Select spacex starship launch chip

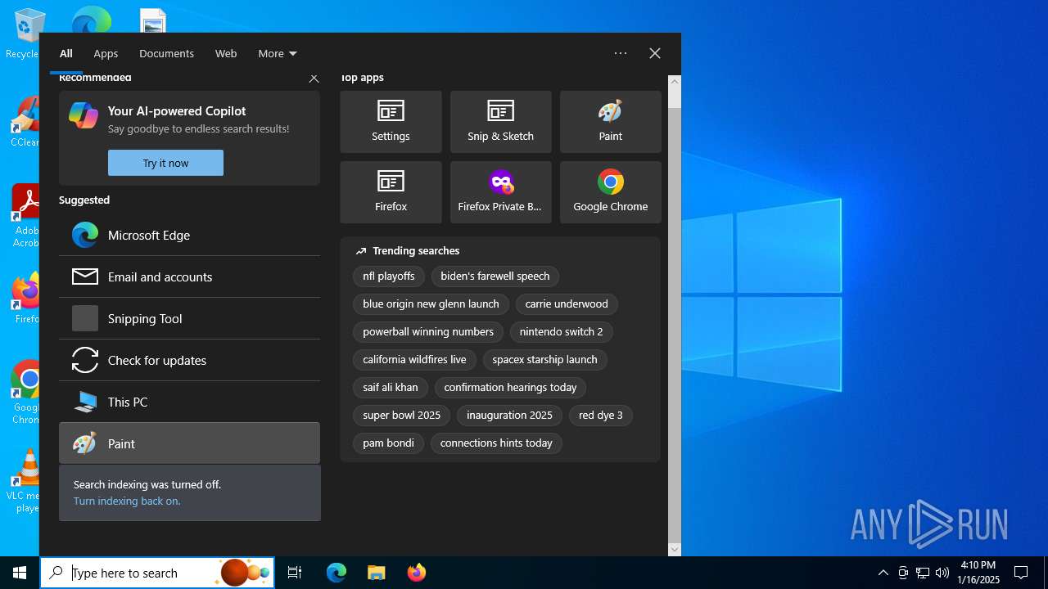point(544,360)
